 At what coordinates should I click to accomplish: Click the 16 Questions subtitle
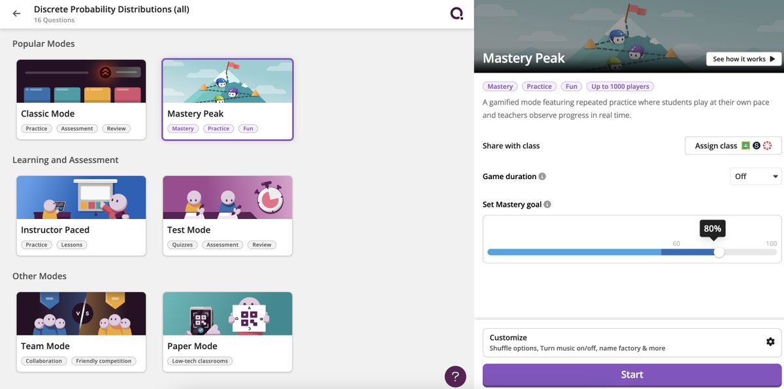pyautogui.click(x=54, y=20)
